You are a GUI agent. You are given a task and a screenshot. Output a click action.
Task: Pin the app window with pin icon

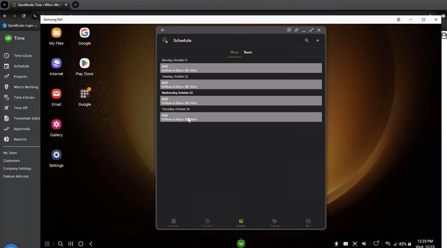click(296, 30)
